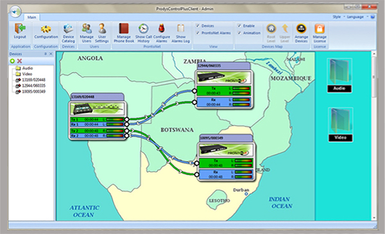
Task: Click the green add device button
Action: [12, 61]
